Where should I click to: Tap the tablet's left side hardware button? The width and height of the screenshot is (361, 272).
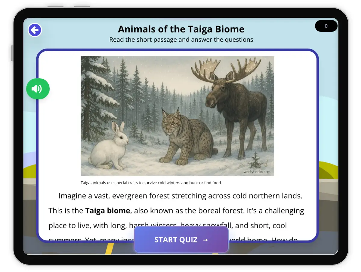click(12, 53)
